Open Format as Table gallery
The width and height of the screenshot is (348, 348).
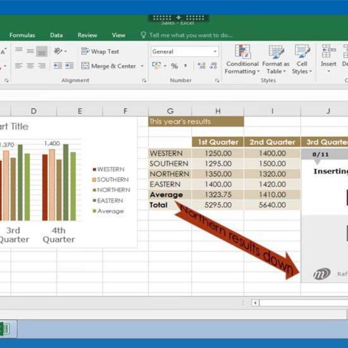click(275, 60)
